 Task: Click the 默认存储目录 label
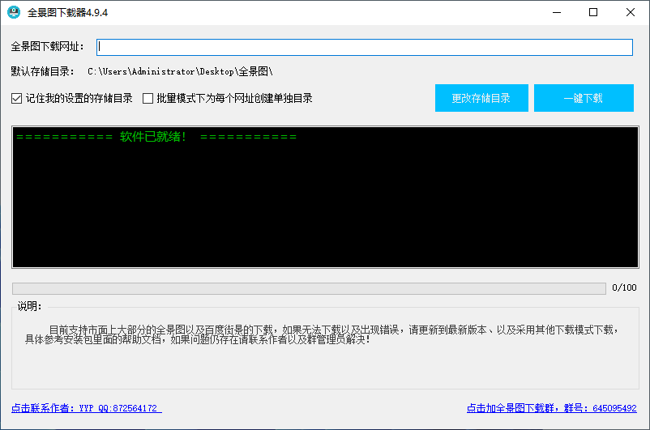click(43, 72)
